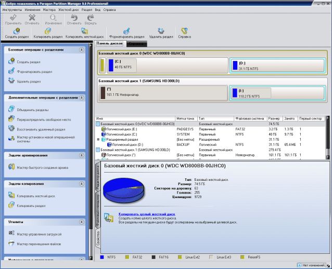Select the (D:) 31.1 ГБ NTFS partition block
Image resolution: width=332 pixels, height=269 pixels.
277,66
